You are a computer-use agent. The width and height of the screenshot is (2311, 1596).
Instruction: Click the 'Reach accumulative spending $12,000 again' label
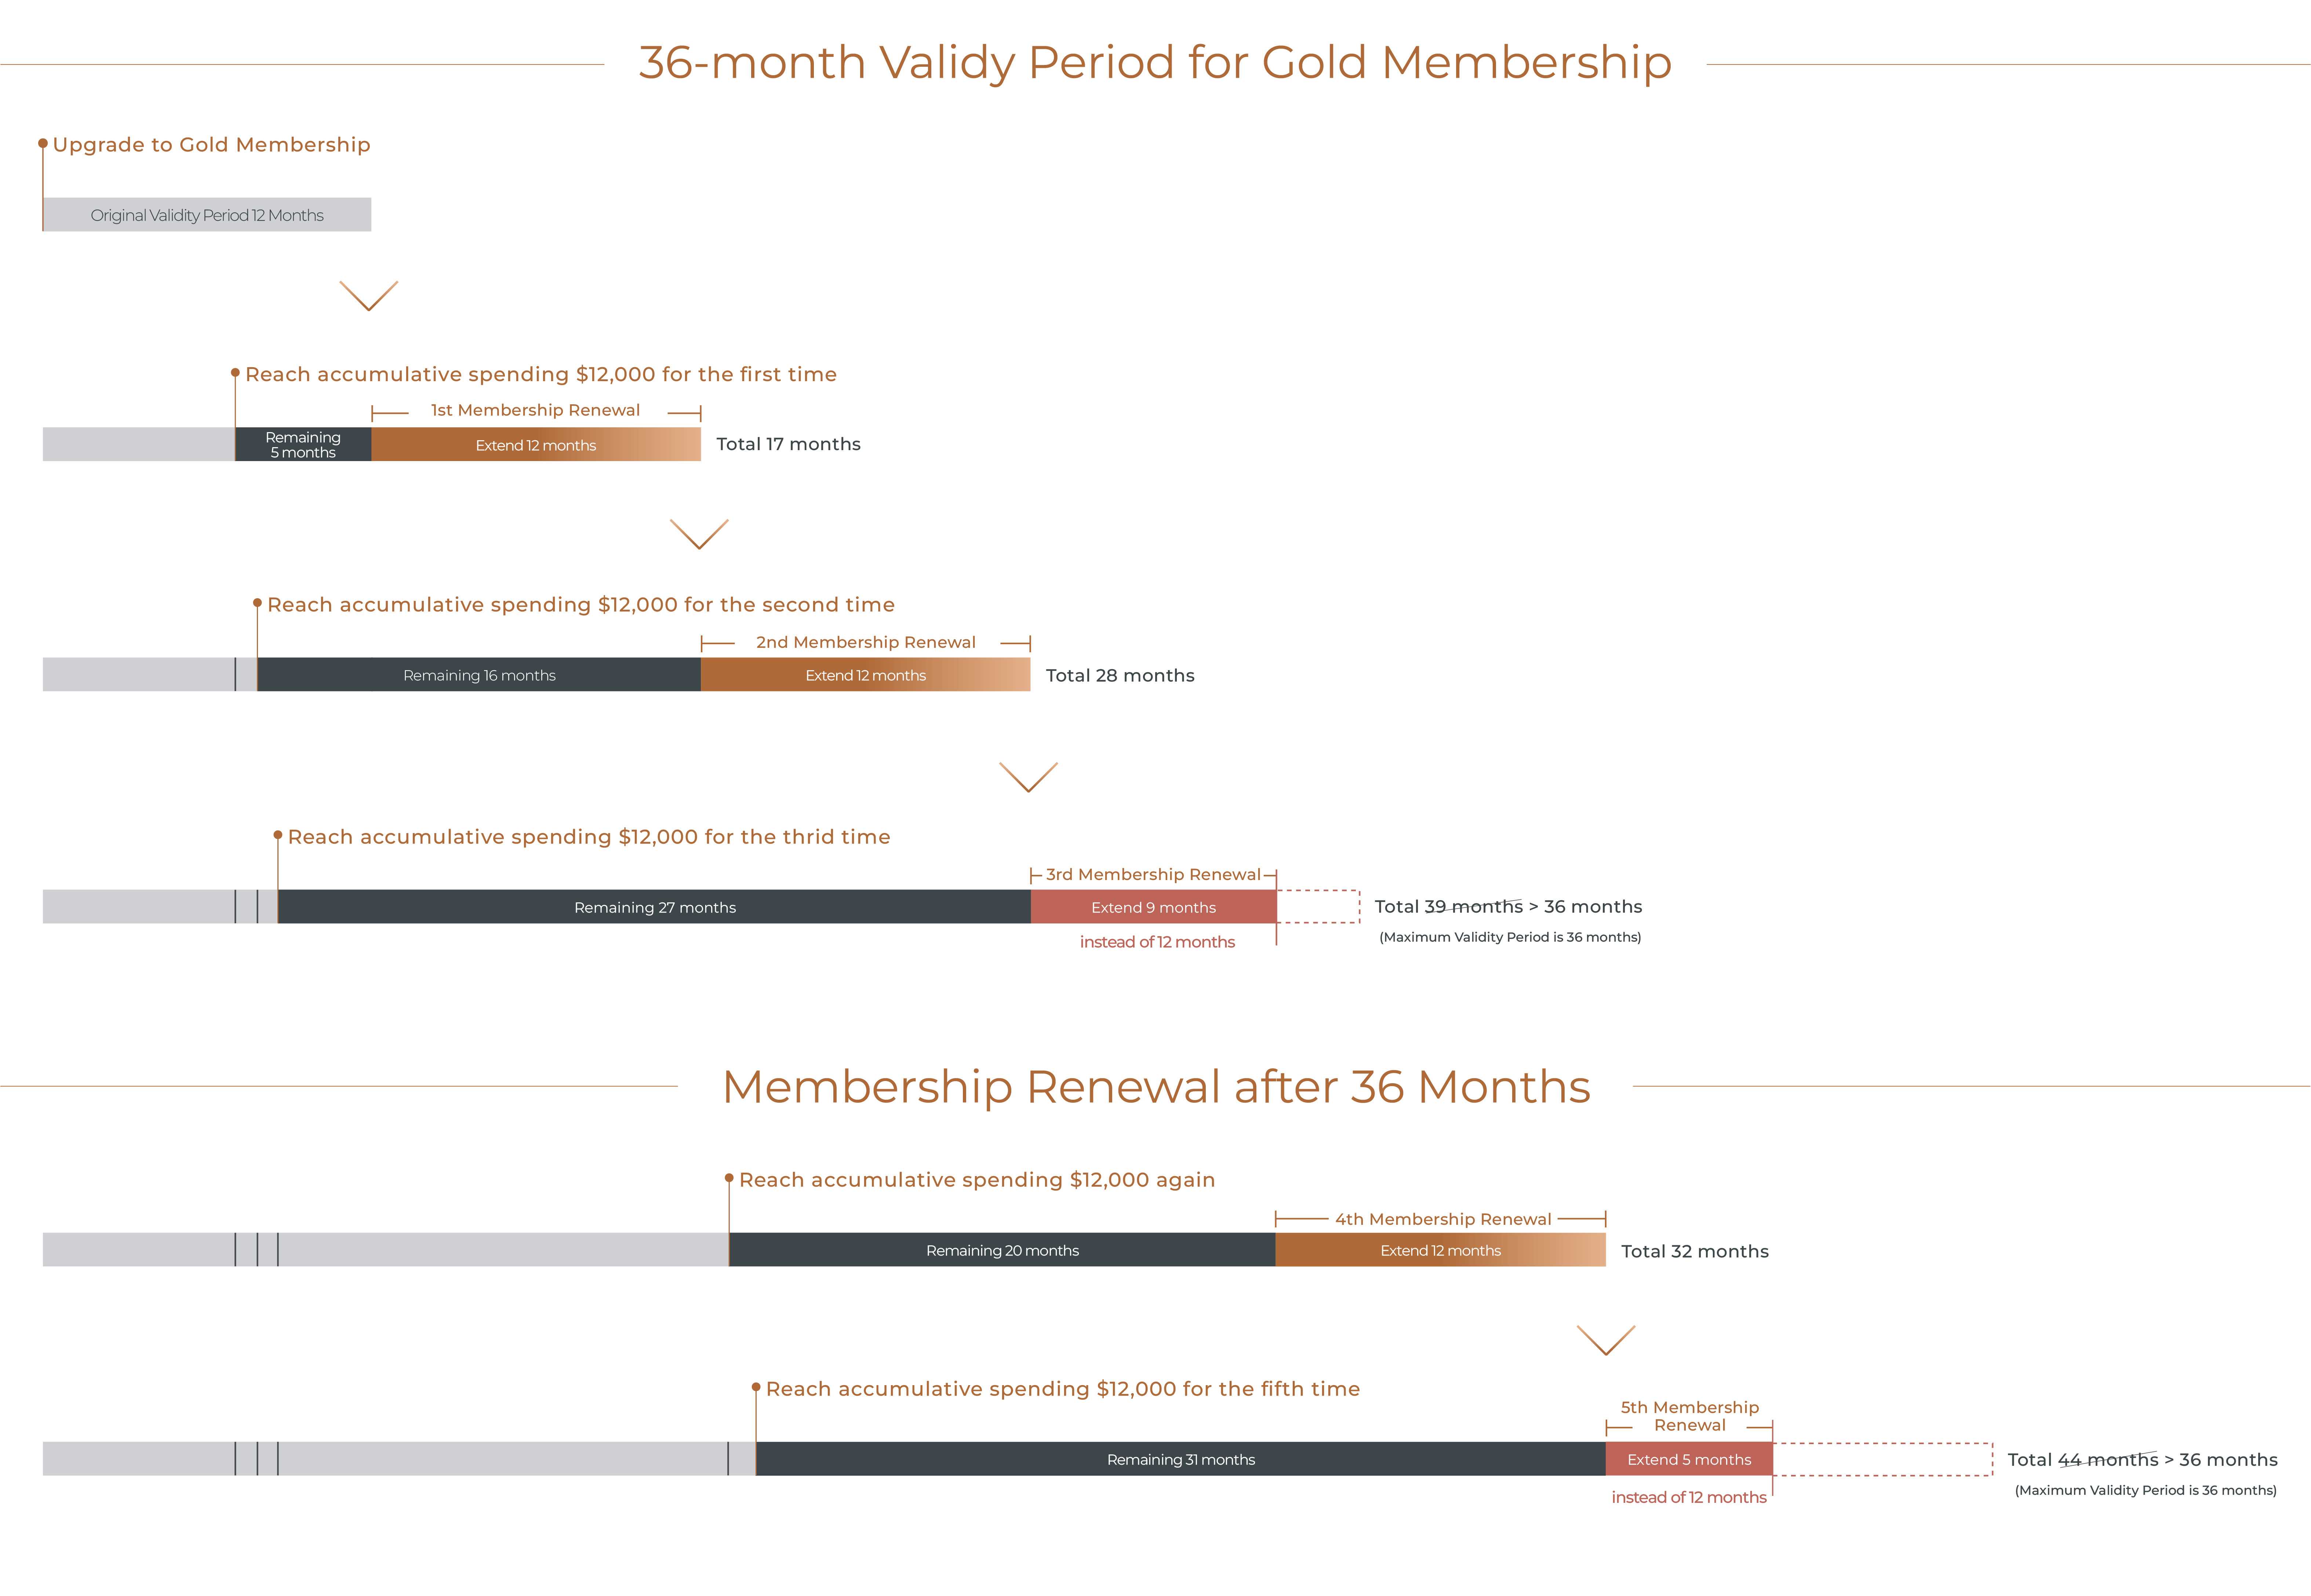tap(976, 1180)
